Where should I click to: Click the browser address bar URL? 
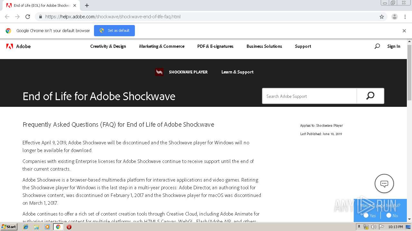[113, 17]
